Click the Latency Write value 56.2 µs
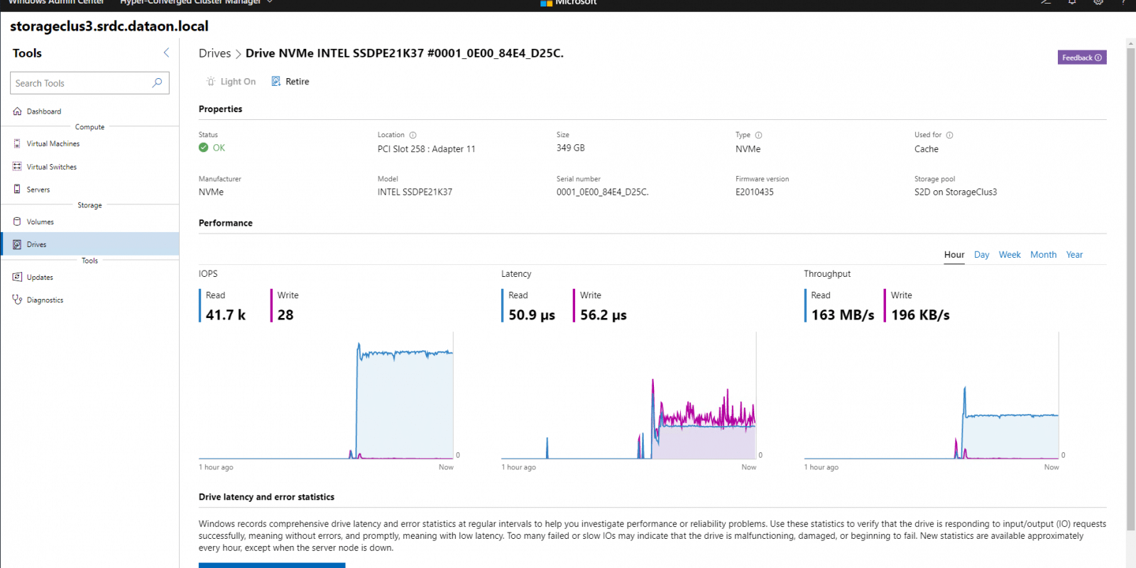1136x568 pixels. (x=603, y=315)
